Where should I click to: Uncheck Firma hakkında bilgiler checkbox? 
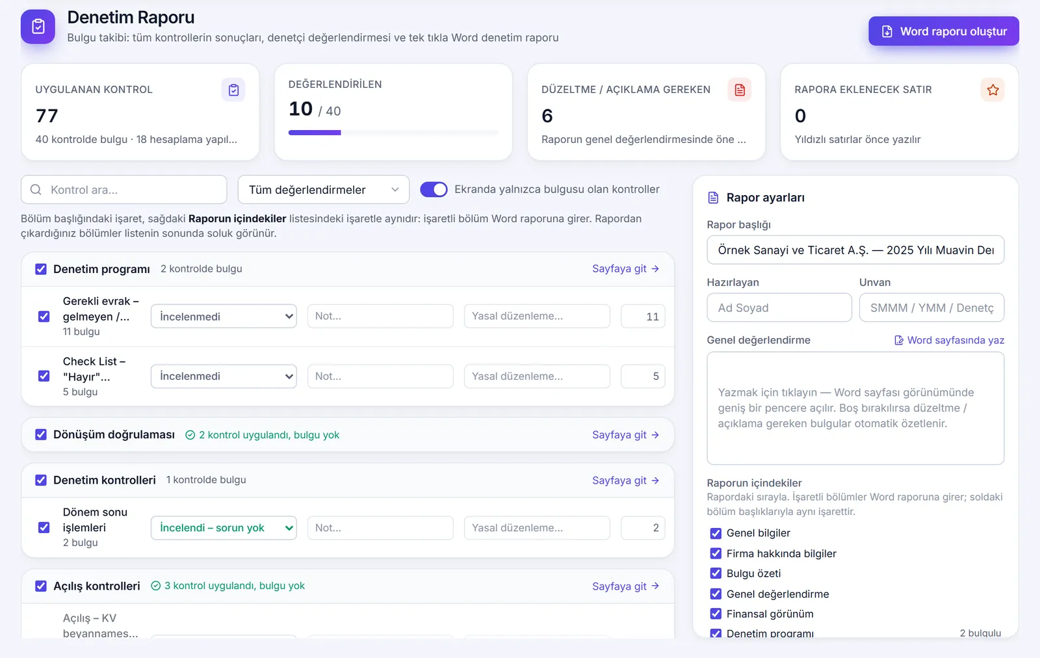716,553
